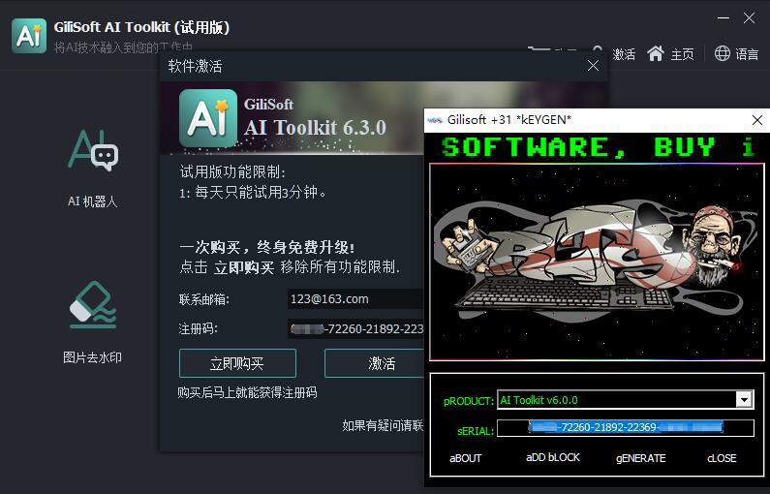The width and height of the screenshot is (770, 494).
Task: Click the 每天只能试用3分钟 limitation text
Action: click(253, 192)
